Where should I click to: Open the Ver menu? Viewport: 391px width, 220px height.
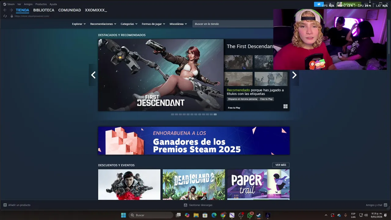point(19,4)
